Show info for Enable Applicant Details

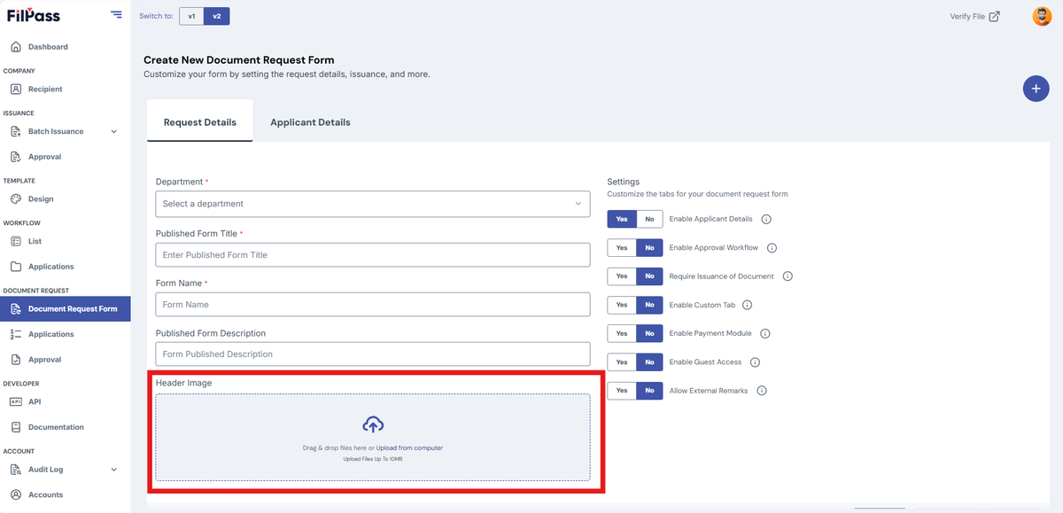coord(767,219)
